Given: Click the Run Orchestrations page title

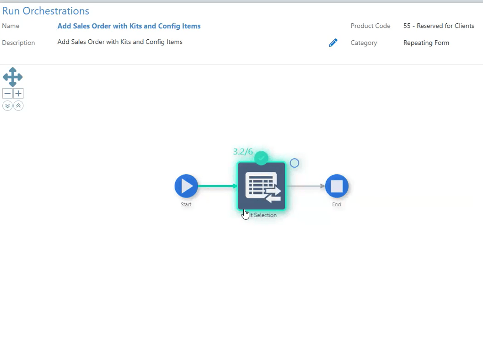Looking at the screenshot, I should [x=46, y=11].
